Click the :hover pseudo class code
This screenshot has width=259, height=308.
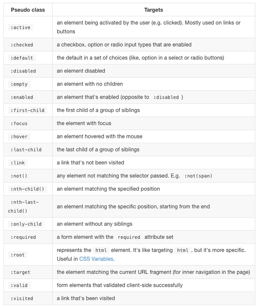click(x=19, y=137)
